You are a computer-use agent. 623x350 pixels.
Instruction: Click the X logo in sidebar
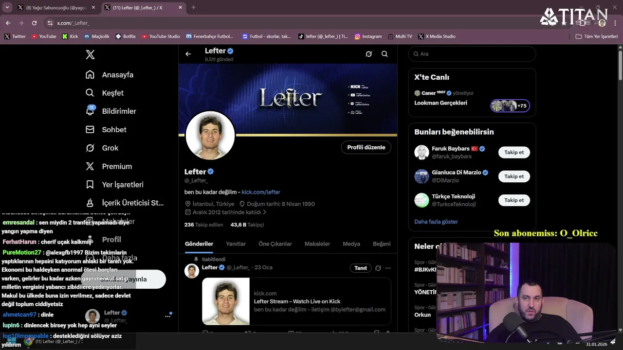pos(90,54)
